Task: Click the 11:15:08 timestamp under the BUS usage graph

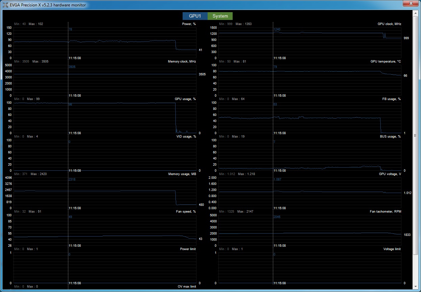Action: coord(280,171)
